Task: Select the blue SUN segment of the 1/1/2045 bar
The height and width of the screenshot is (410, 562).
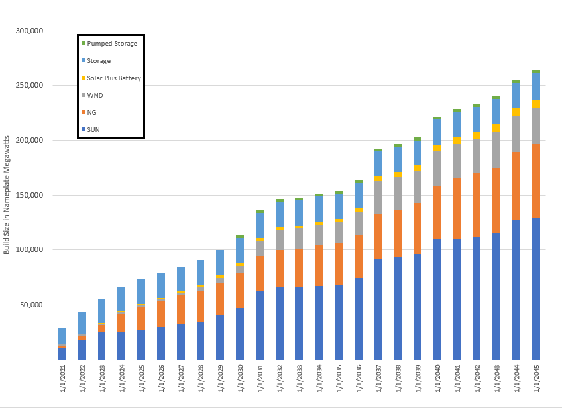Action: pyautogui.click(x=536, y=289)
